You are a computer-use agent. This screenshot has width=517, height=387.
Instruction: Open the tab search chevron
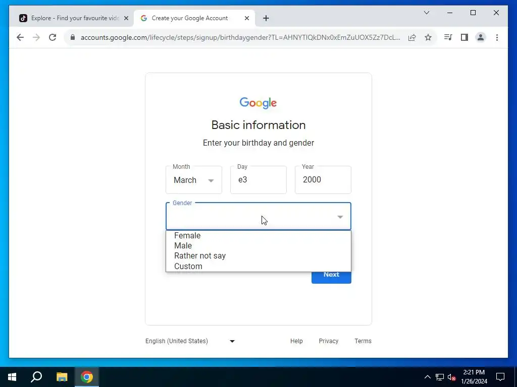click(426, 13)
